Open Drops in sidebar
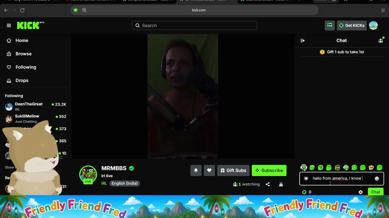This screenshot has height=218, width=389. pyautogui.click(x=22, y=81)
